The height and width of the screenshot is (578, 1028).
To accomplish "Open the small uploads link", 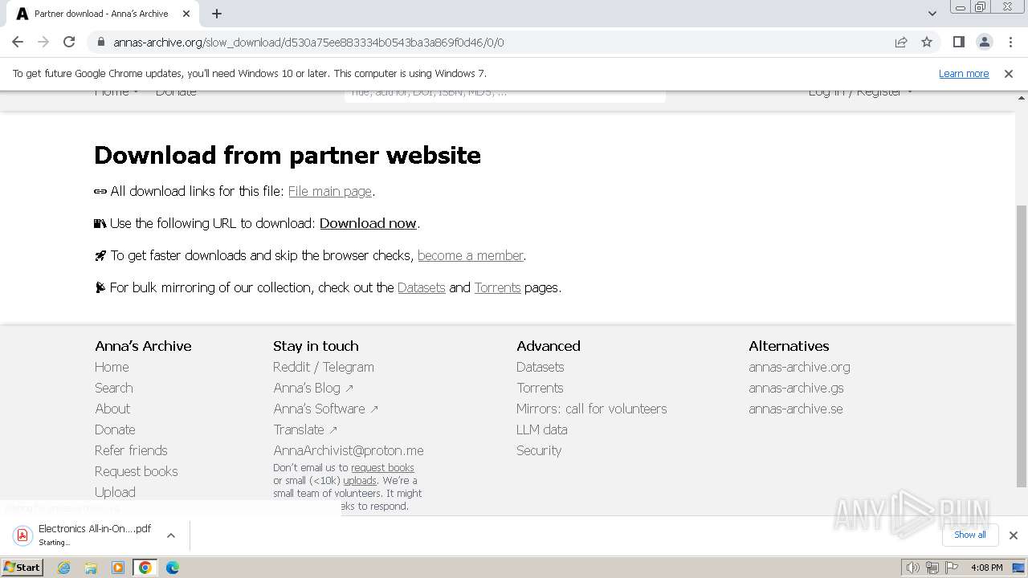I will point(360,480).
